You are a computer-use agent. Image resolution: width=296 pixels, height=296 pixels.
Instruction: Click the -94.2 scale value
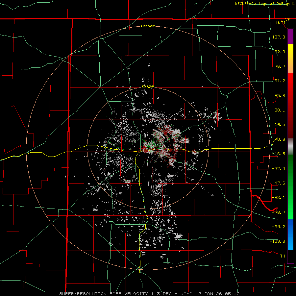point(279,227)
